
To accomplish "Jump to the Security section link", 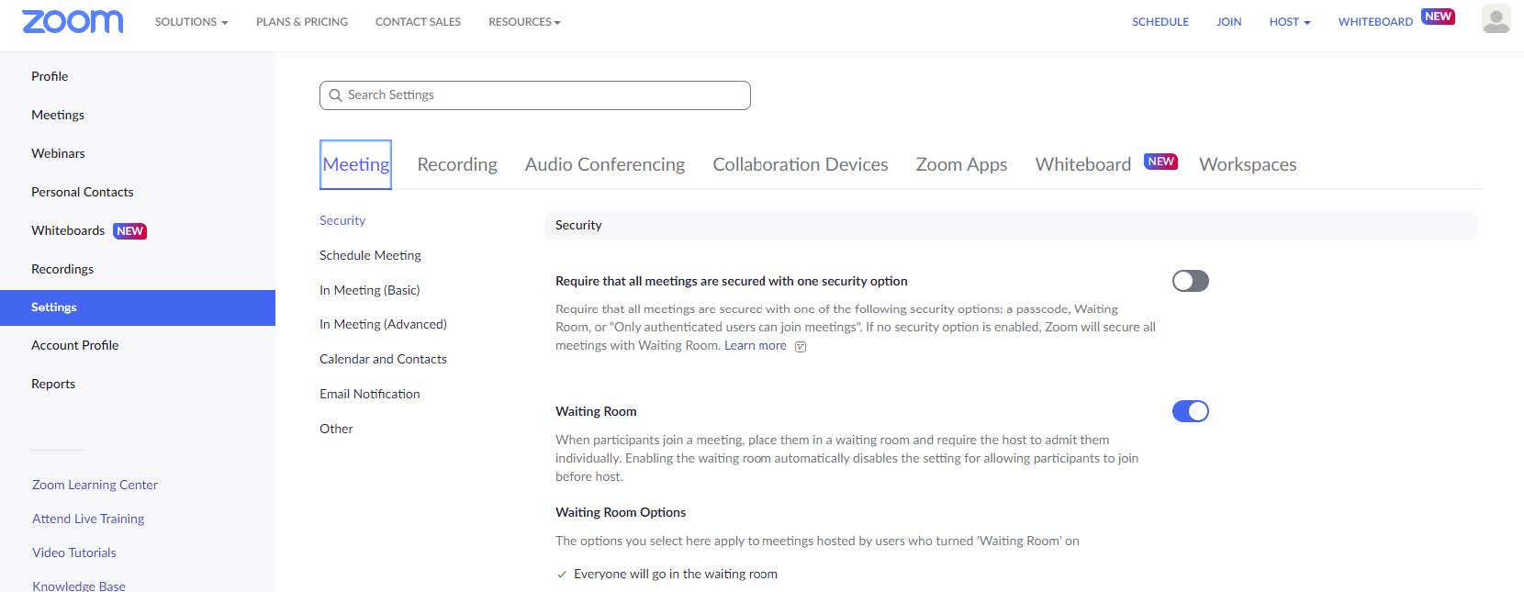I will (x=342, y=220).
